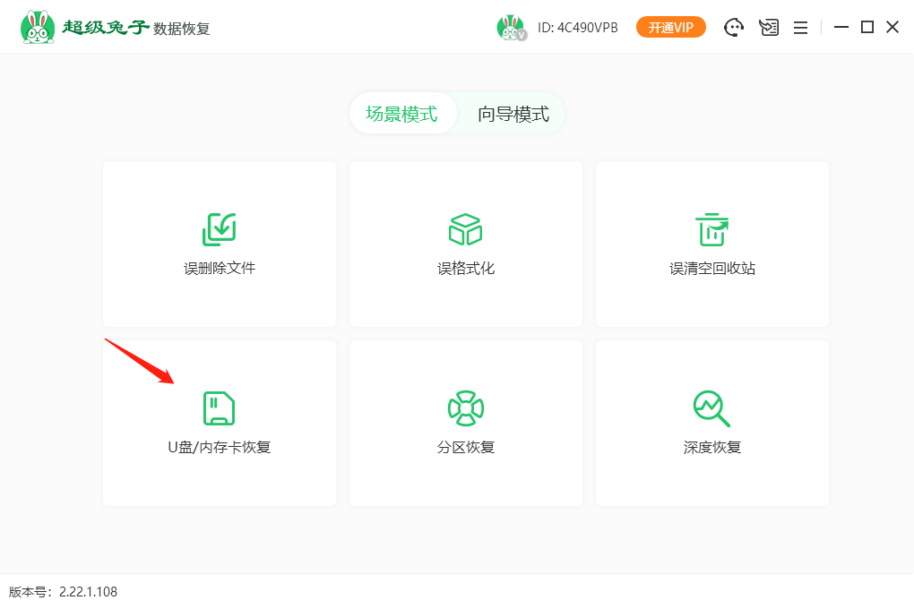Click the feedback message icon in title bar
The width and height of the screenshot is (914, 609).
(x=768, y=28)
